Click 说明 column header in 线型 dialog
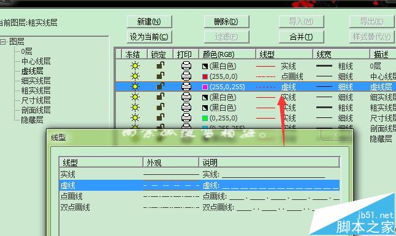The height and width of the screenshot is (236, 396). click(269, 163)
